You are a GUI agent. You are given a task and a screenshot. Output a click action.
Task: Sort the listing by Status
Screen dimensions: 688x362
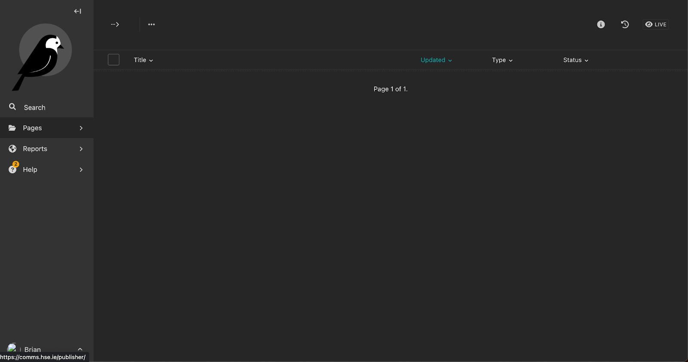pyautogui.click(x=576, y=60)
